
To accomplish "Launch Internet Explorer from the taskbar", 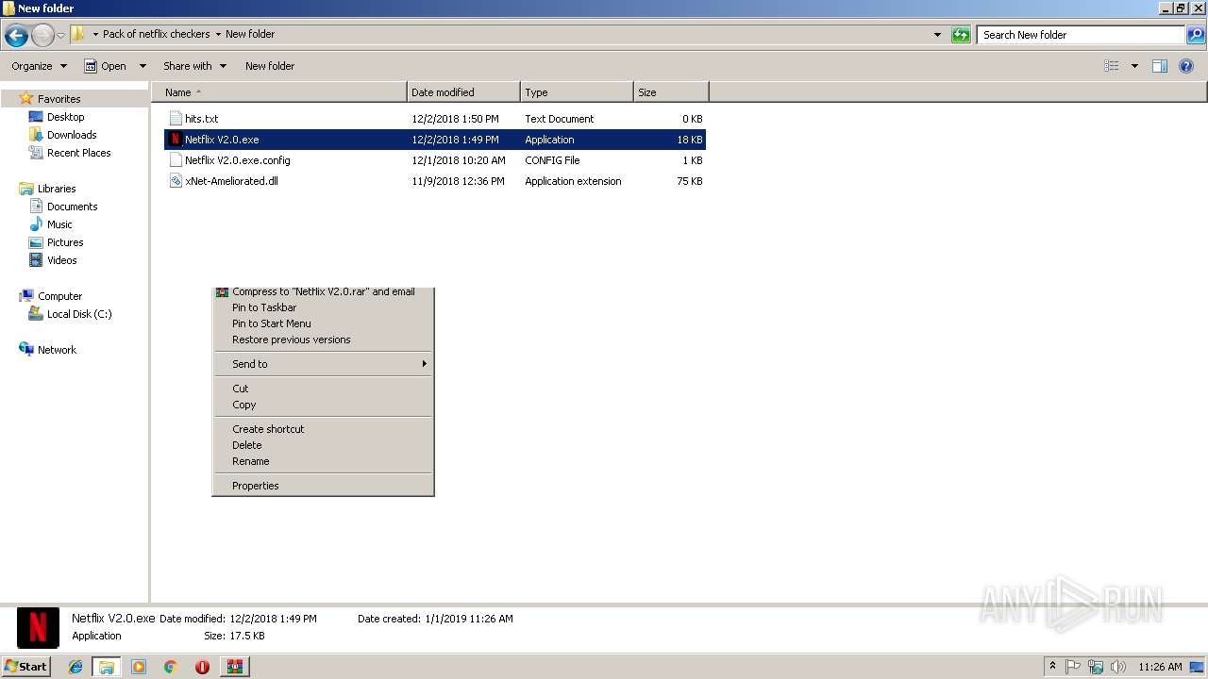I will point(75,667).
